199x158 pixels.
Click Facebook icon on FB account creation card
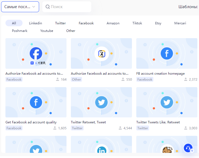(167, 53)
